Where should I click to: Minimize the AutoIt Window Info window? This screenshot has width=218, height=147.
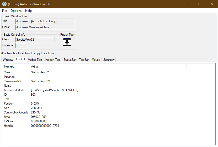[x=188, y=4]
